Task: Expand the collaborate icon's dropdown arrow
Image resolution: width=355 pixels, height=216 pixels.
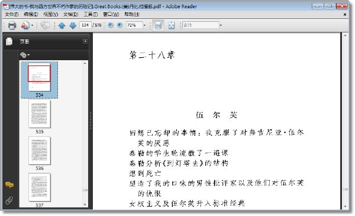Action: [x=33, y=25]
